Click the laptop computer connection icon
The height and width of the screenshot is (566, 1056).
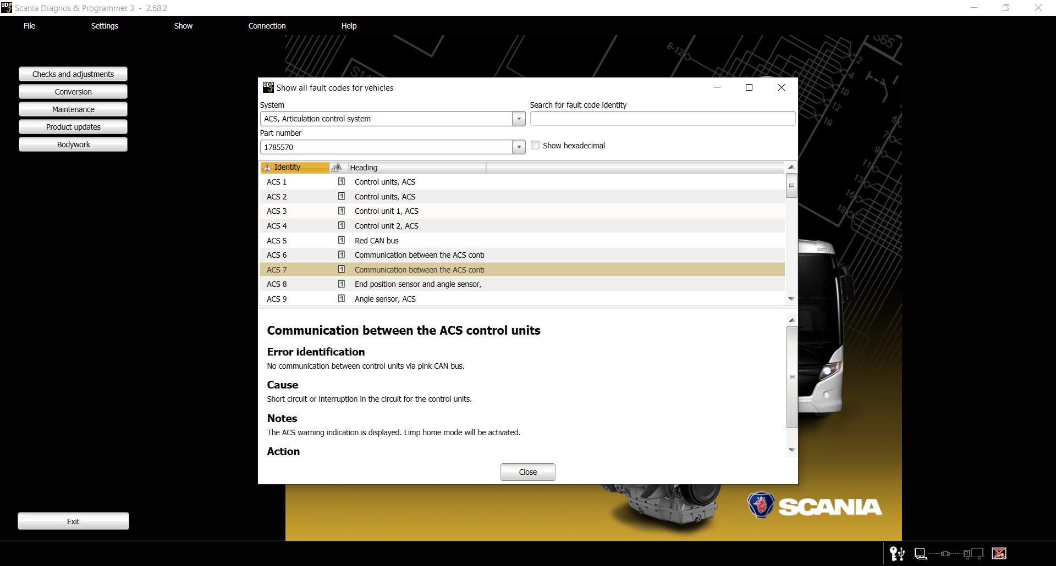click(920, 553)
